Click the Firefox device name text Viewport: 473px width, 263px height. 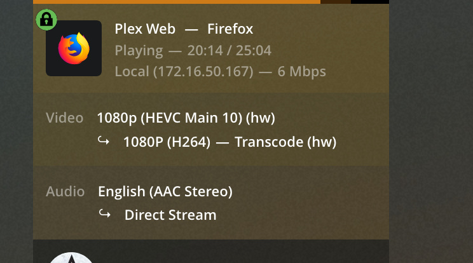[x=230, y=29]
